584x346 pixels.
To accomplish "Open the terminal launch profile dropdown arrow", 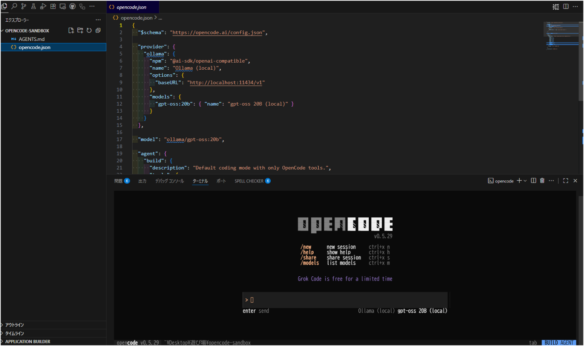I will pyautogui.click(x=525, y=181).
